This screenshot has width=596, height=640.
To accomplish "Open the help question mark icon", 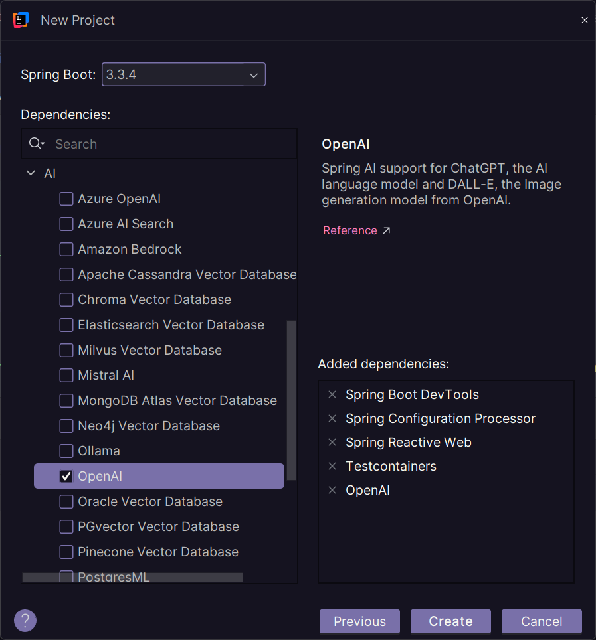I will click(x=25, y=621).
